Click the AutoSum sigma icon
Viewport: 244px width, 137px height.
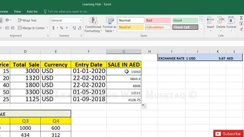[241, 18]
